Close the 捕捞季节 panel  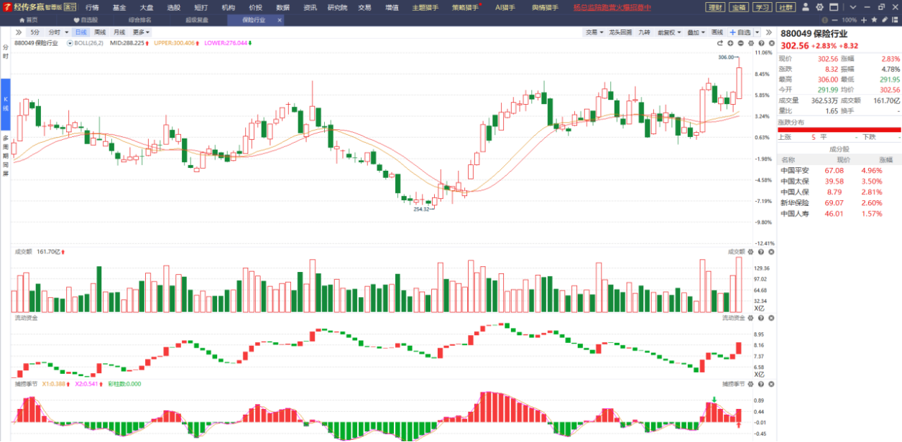click(x=770, y=384)
